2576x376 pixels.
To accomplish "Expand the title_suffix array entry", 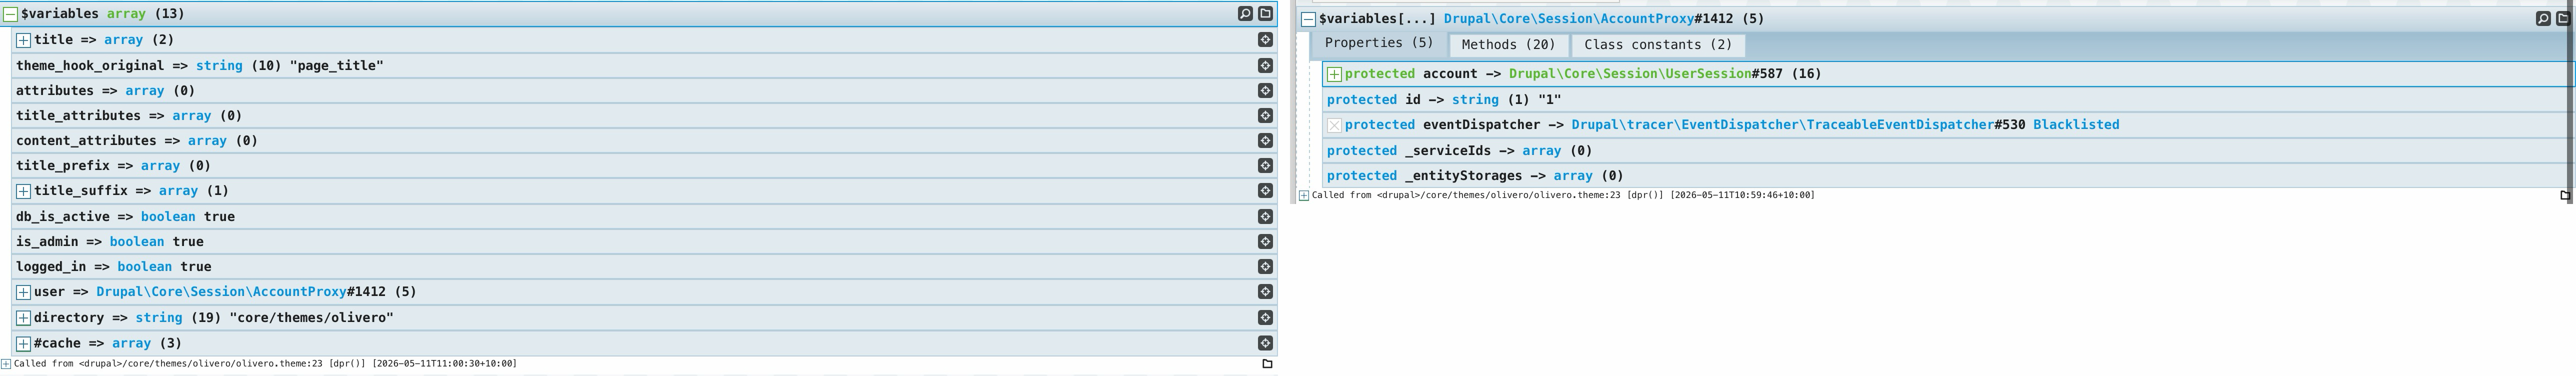I will point(23,191).
